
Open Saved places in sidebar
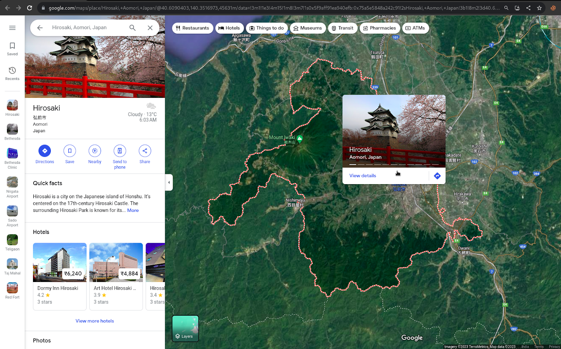coord(12,49)
